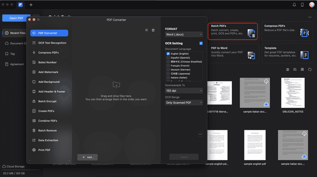Uncheck English (English) document language
This screenshot has height=177, width=317.
168,53
